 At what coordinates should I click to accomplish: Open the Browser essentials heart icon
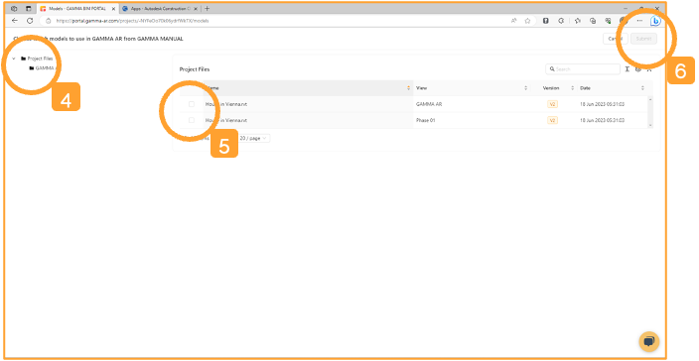click(x=608, y=21)
